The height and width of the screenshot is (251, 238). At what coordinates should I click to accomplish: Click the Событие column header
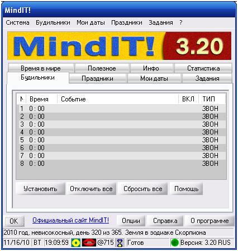coord(118,99)
